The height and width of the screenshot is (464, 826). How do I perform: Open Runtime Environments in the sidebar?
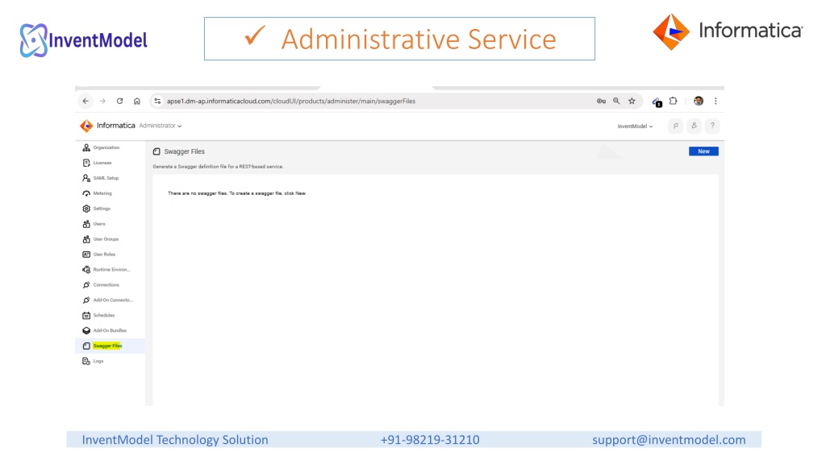coord(110,270)
